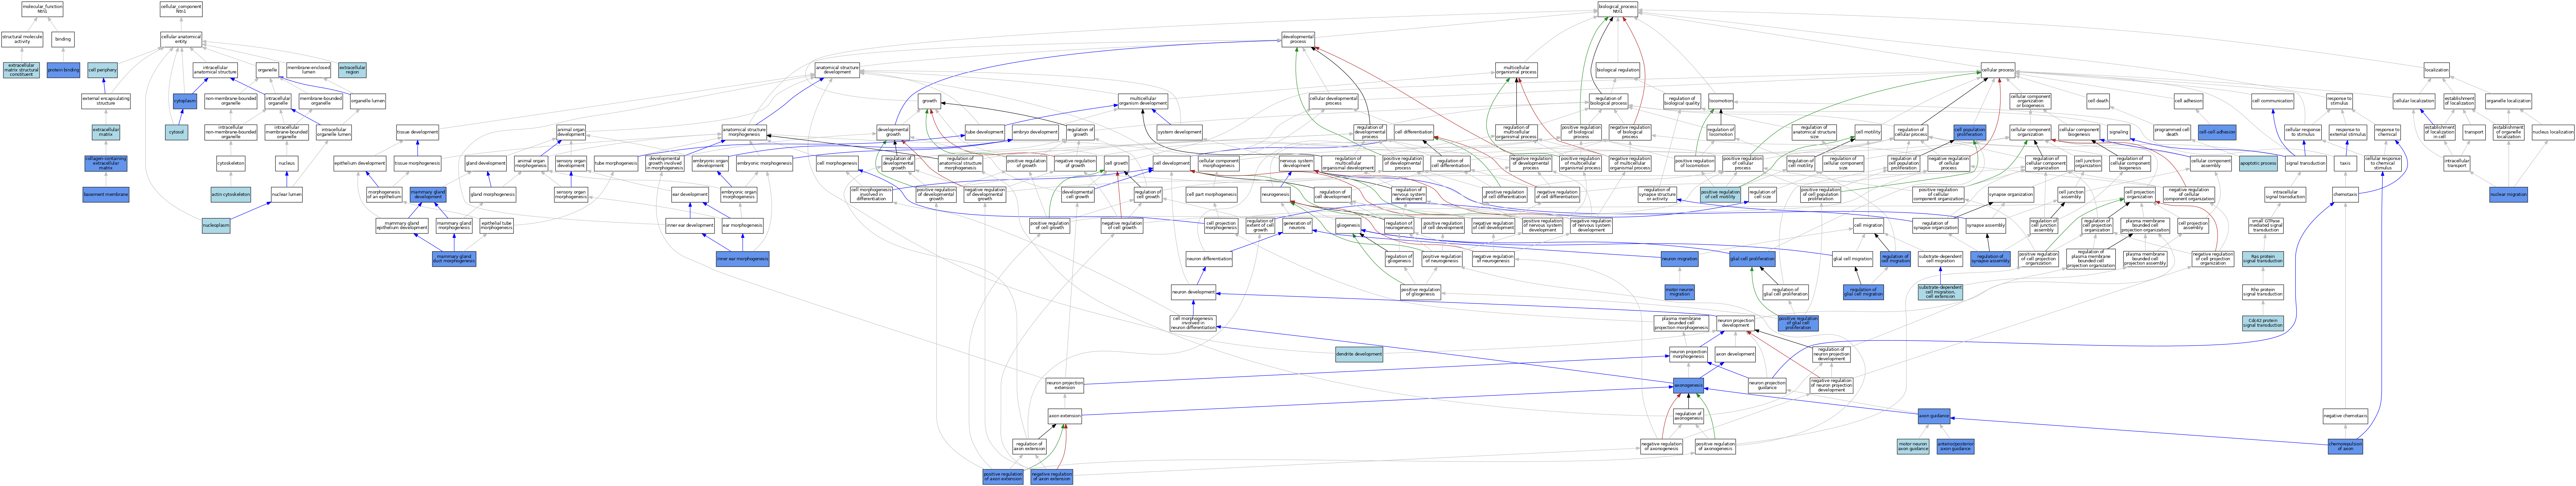The height and width of the screenshot is (486, 2576).
Task: Select the 'biological regulation' node
Action: [x=1618, y=70]
